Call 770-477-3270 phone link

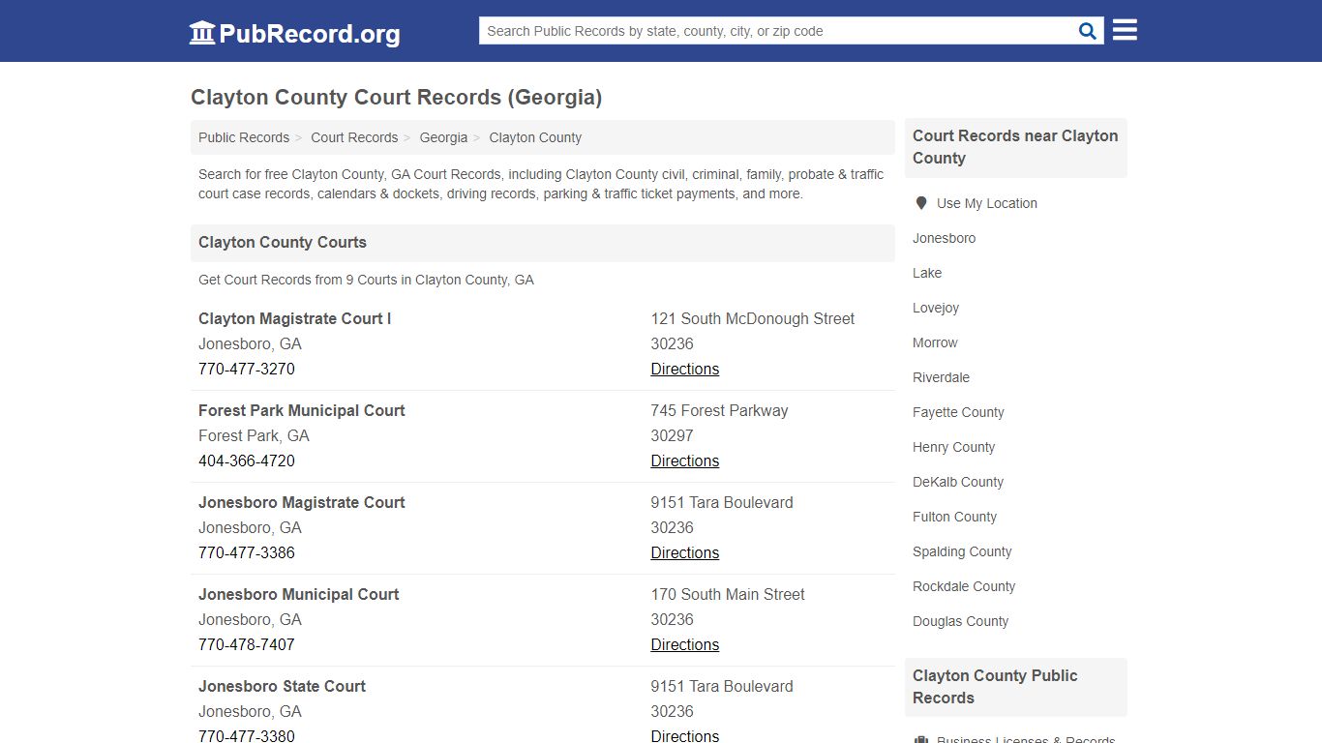pyautogui.click(x=247, y=369)
